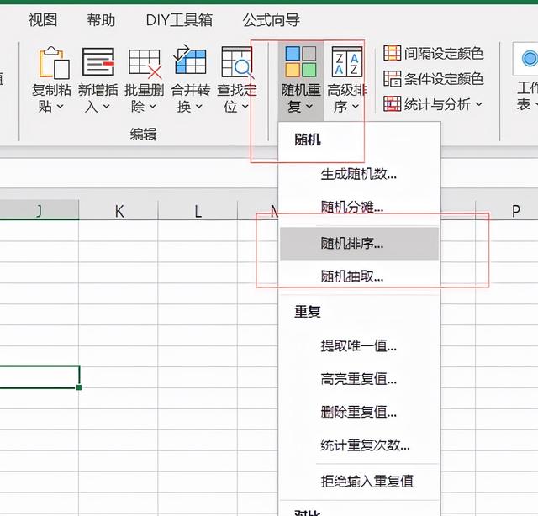
Task: Click the 查找定位 magnifier icon
Action: 236,63
